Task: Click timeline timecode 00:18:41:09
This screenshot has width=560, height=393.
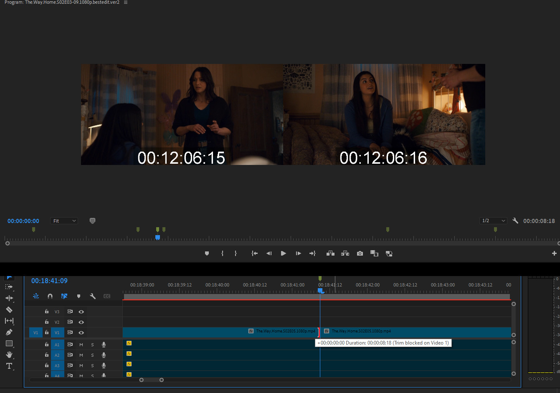Action: 49,281
